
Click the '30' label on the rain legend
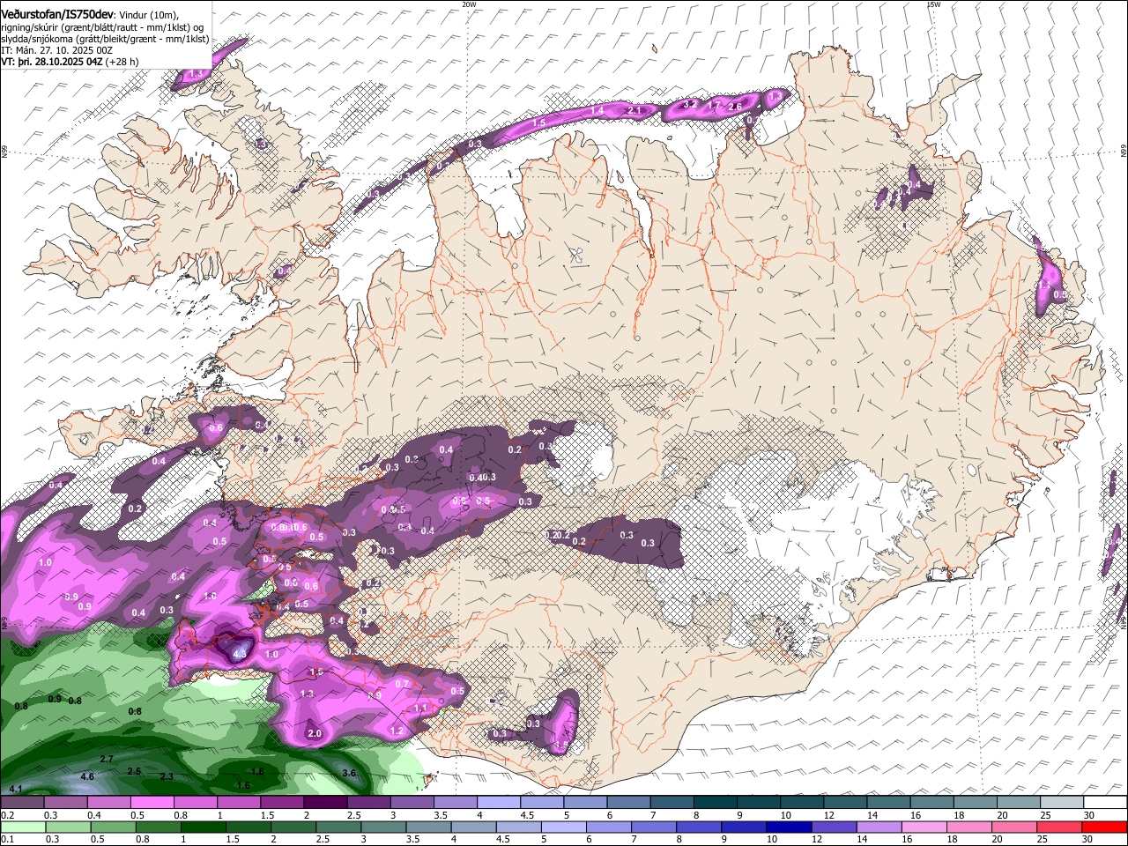[x=1087, y=840]
